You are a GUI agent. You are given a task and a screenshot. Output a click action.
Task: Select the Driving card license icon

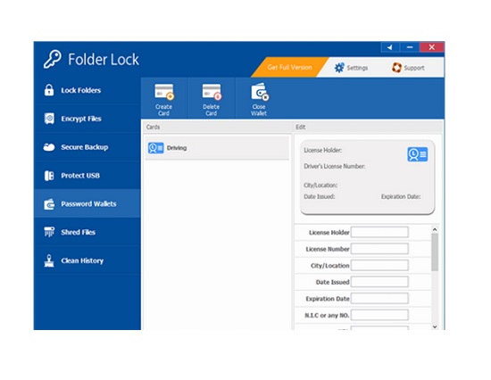[155, 148]
